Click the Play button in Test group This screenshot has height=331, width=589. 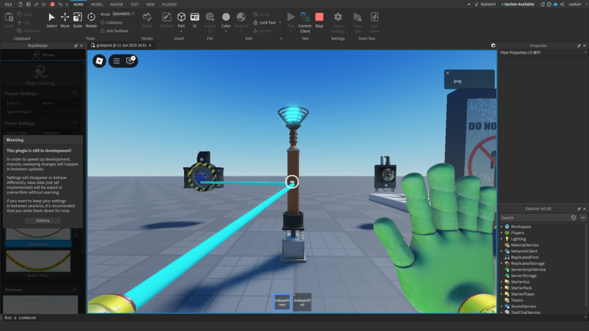[x=291, y=20]
